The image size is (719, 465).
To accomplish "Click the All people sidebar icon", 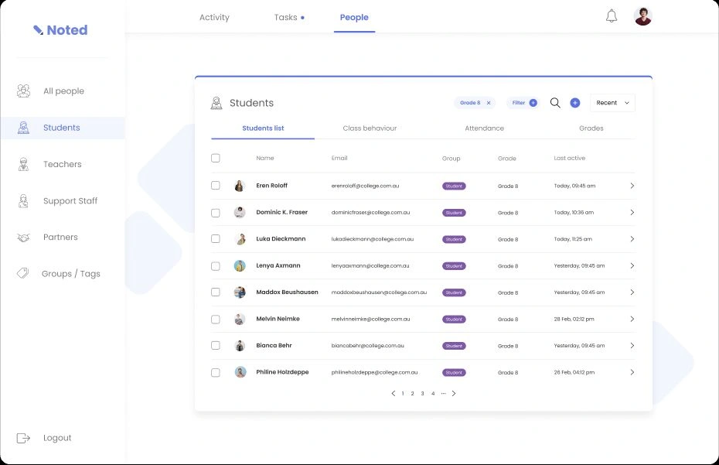I will tap(23, 91).
